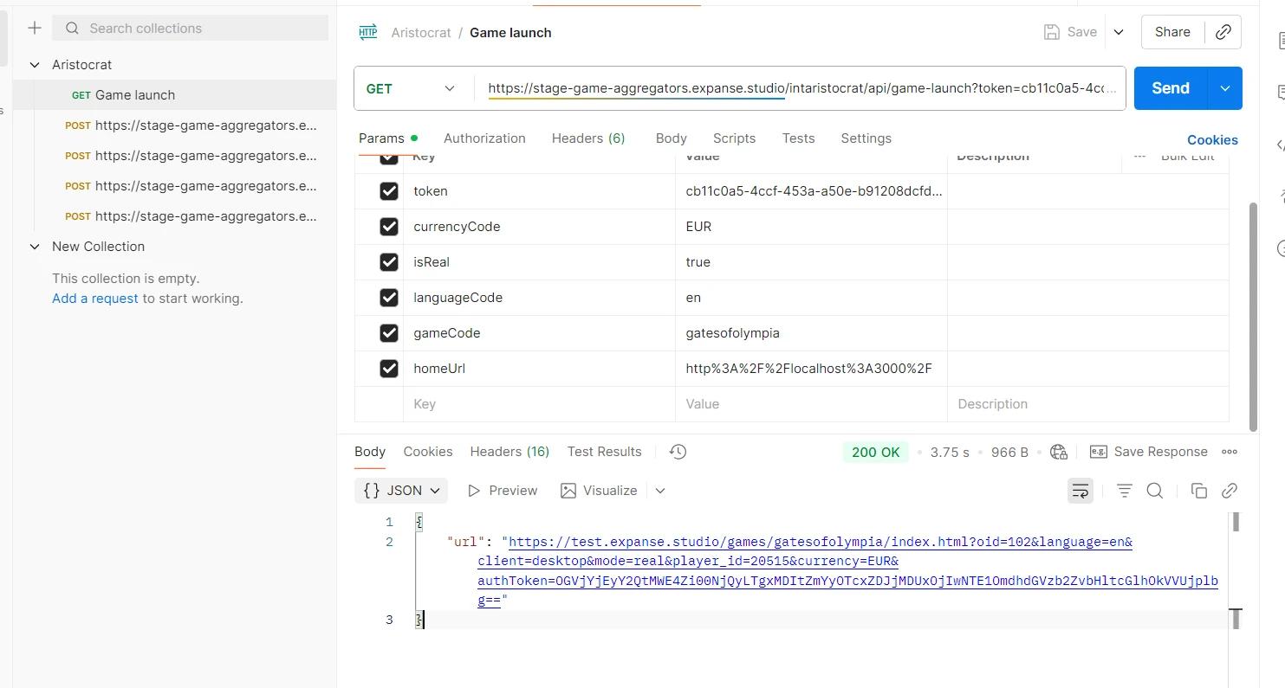Open the Tests tab
The image size is (1285, 688).
coord(798,138)
